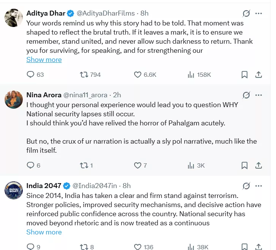Open Nina Arora's profile picture
276x250 pixels.
coord(13,100)
